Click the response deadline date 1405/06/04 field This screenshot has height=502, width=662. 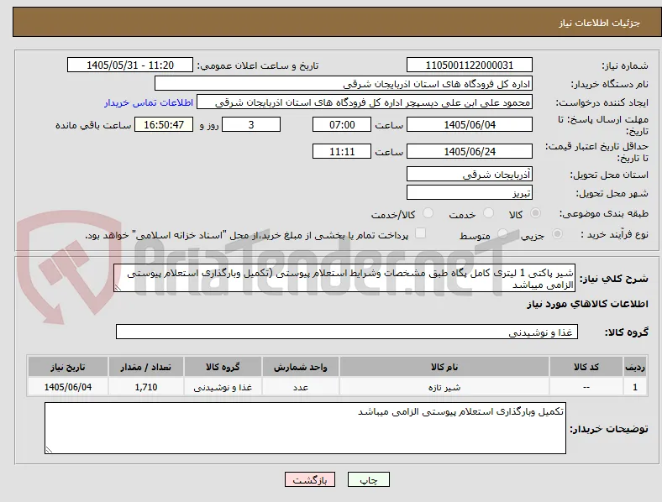point(470,124)
